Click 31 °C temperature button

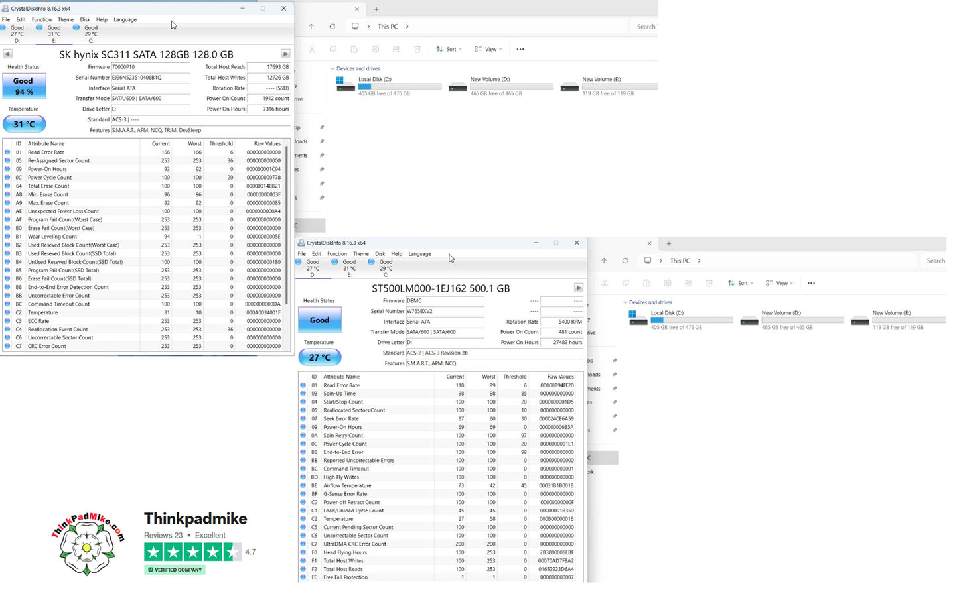tap(25, 124)
